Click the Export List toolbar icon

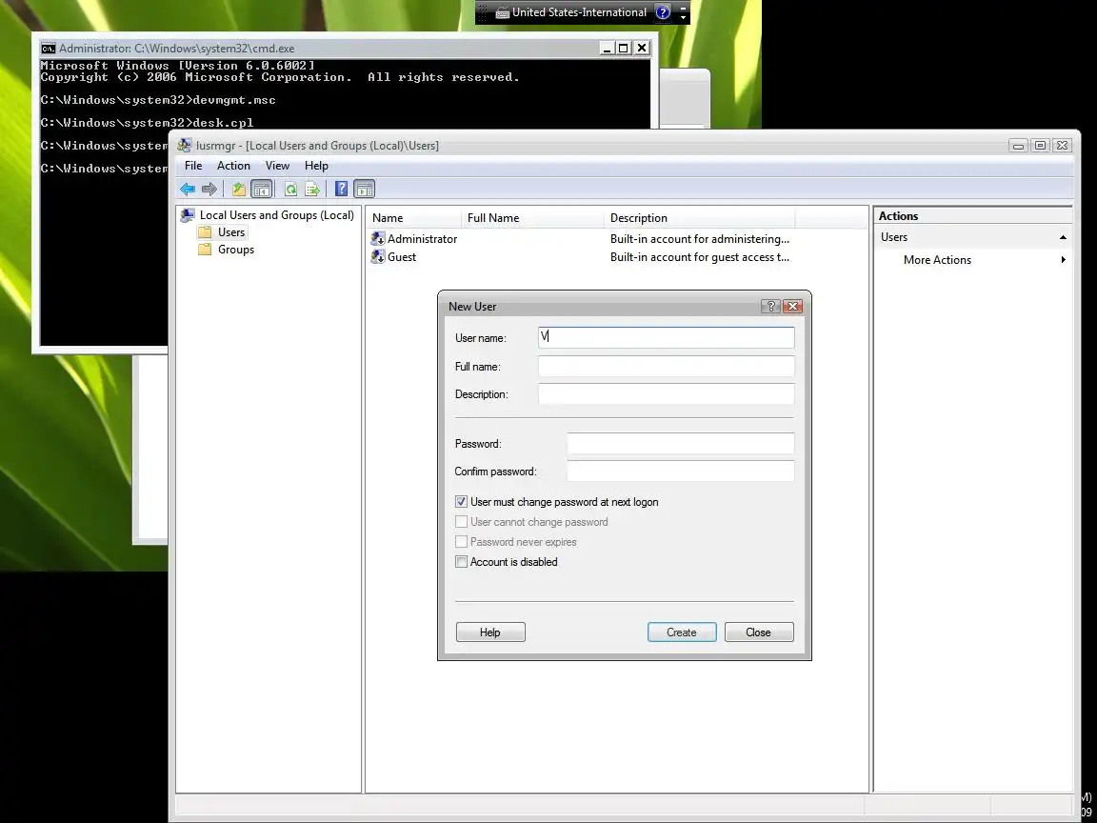pos(312,189)
